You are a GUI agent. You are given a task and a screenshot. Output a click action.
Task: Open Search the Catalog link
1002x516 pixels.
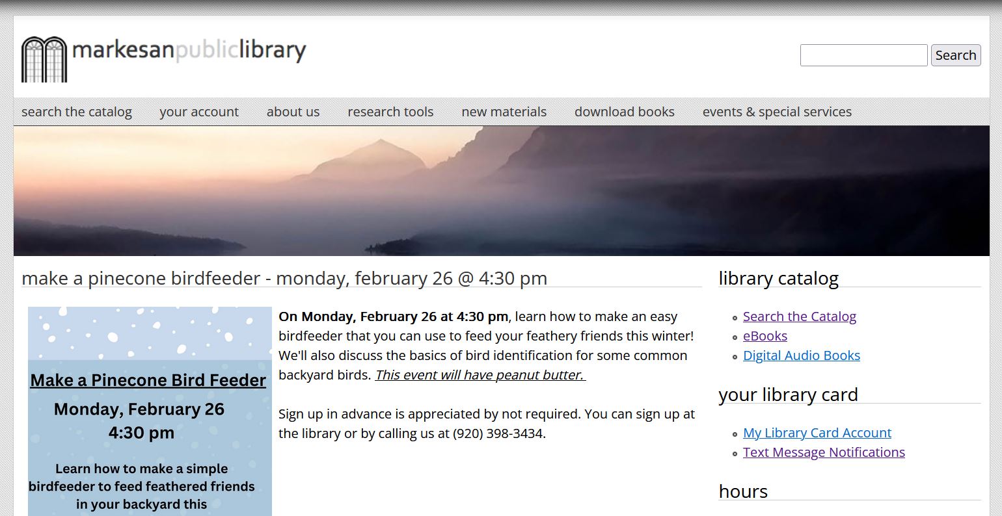point(799,316)
